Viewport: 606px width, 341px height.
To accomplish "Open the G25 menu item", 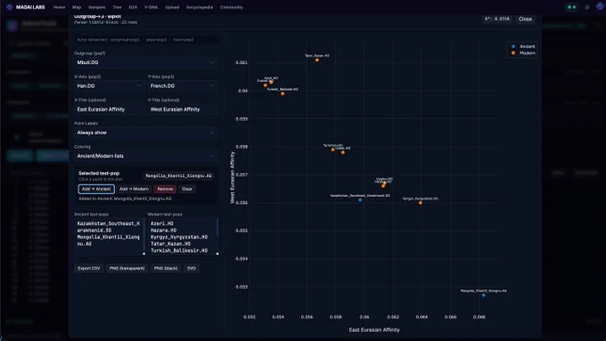I will [x=133, y=7].
